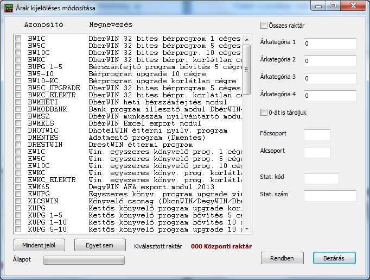The image size is (370, 280).
Task: Select the EWKC_ELEKTR row text
Action: (x=52, y=180)
